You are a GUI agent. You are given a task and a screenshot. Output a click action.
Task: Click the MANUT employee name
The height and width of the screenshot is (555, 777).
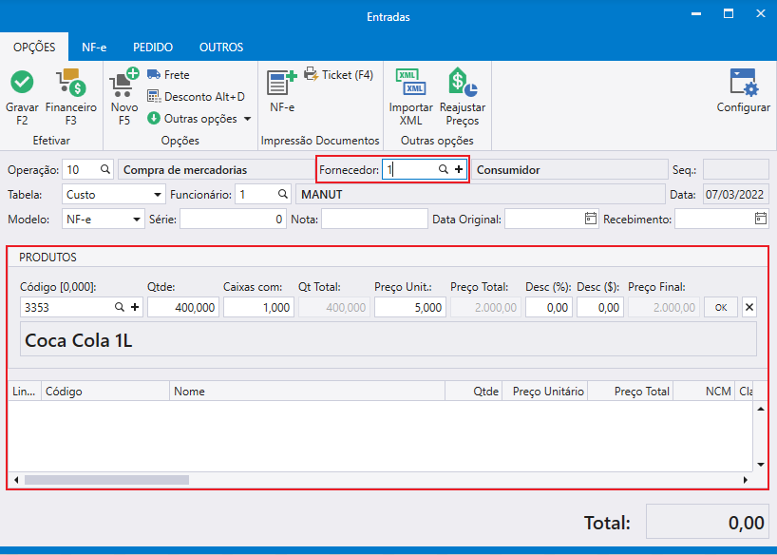(x=322, y=195)
